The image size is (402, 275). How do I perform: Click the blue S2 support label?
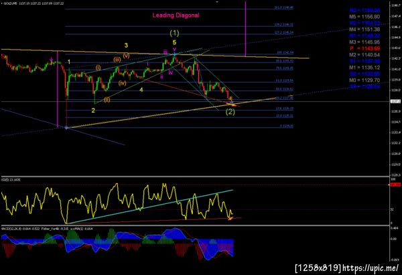[x=364, y=74]
